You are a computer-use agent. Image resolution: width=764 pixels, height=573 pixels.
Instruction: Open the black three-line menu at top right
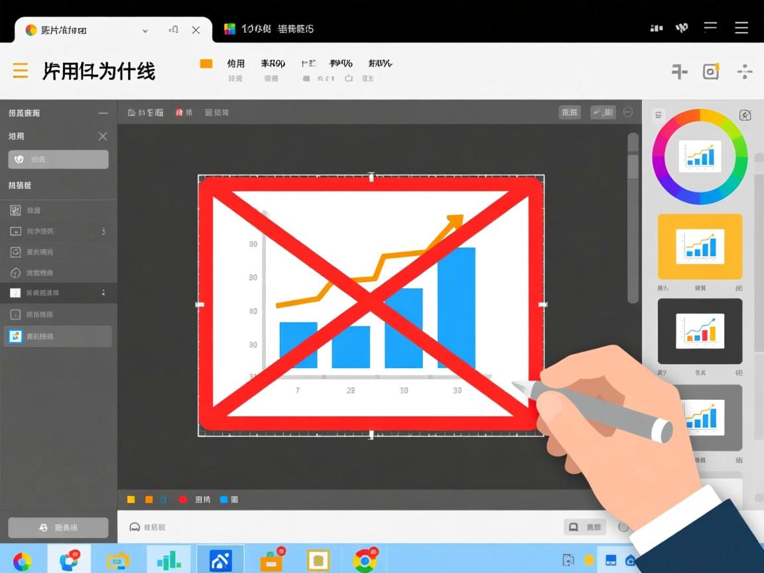point(741,28)
